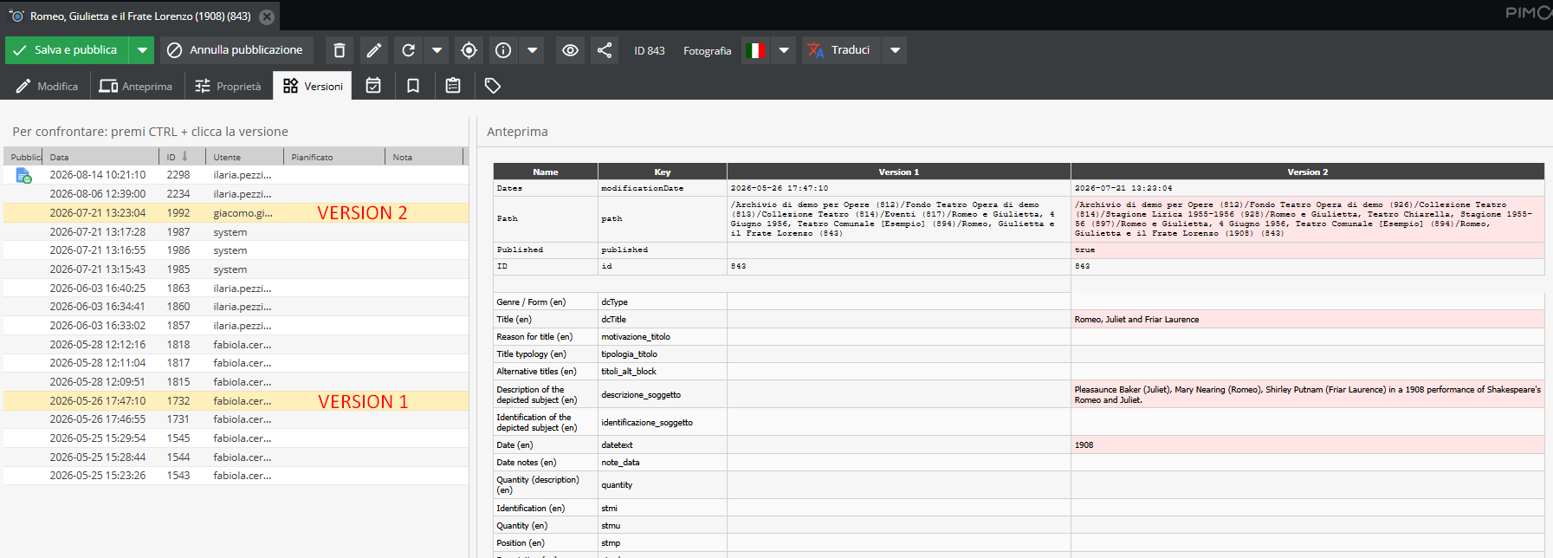Open the schedule calendar tab icon
Screen dimensions: 1553x558
point(373,86)
